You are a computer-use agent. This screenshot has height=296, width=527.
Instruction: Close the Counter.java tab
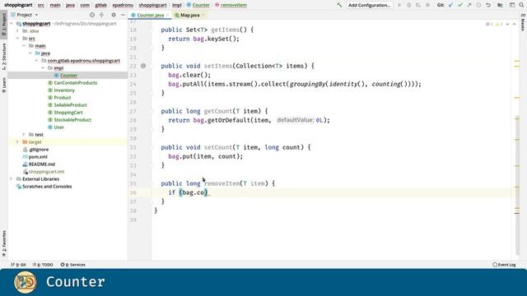(x=167, y=15)
